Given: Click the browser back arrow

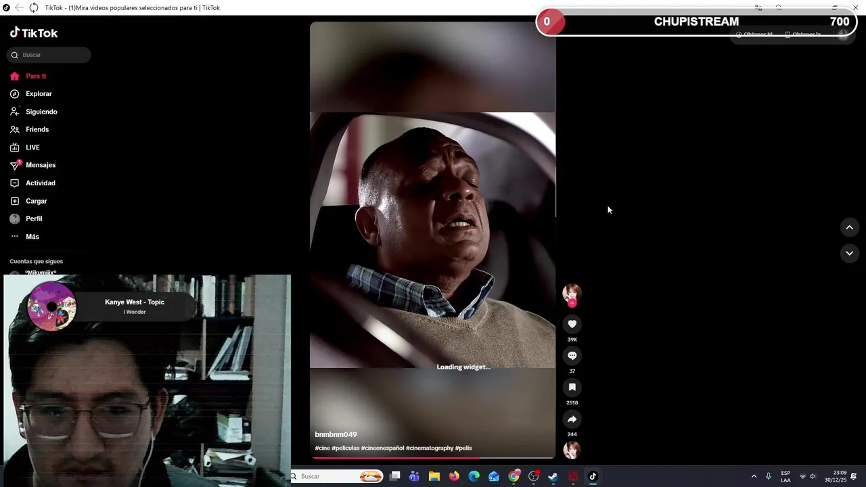Looking at the screenshot, I should tap(19, 7).
